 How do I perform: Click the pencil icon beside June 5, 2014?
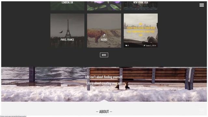(x=144, y=45)
